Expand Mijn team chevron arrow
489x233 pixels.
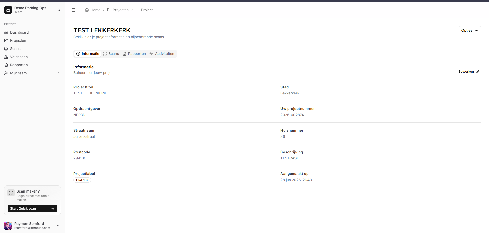tap(59, 73)
